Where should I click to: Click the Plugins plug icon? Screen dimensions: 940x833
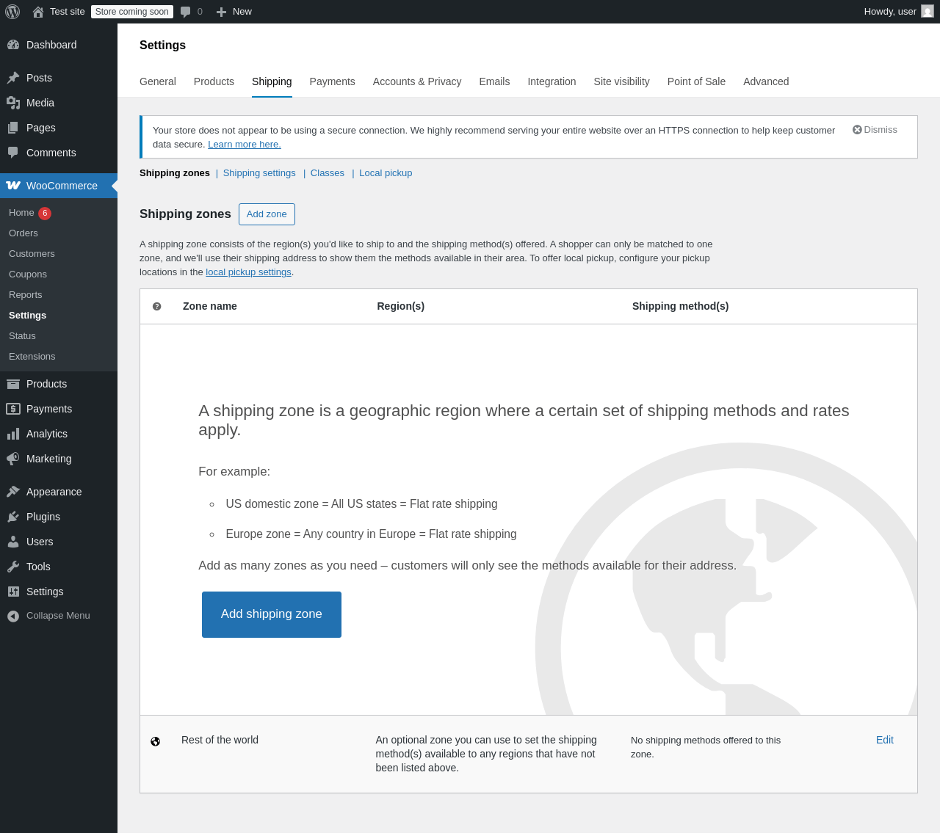click(x=13, y=517)
